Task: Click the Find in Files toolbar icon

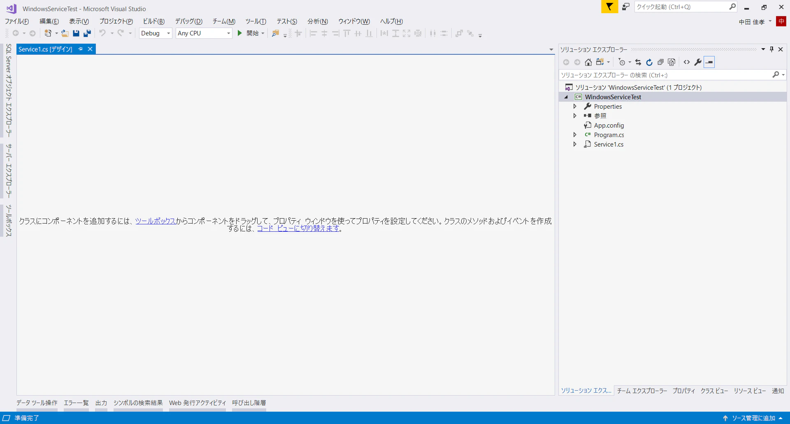Action: tap(275, 33)
